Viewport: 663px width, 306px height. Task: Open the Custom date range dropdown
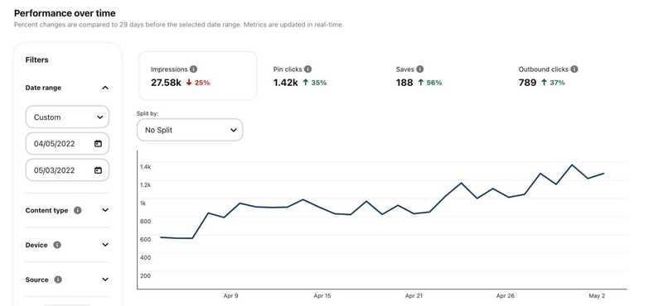[67, 117]
